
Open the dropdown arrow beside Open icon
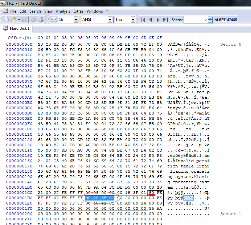coord(19,20)
